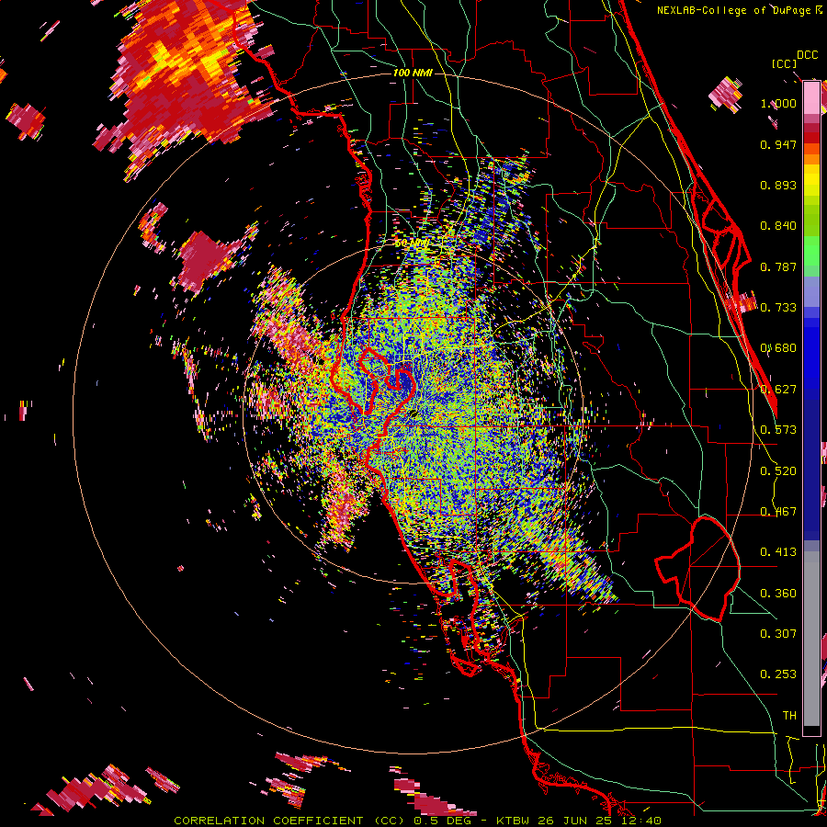Click the 0.360 scale value

click(778, 594)
